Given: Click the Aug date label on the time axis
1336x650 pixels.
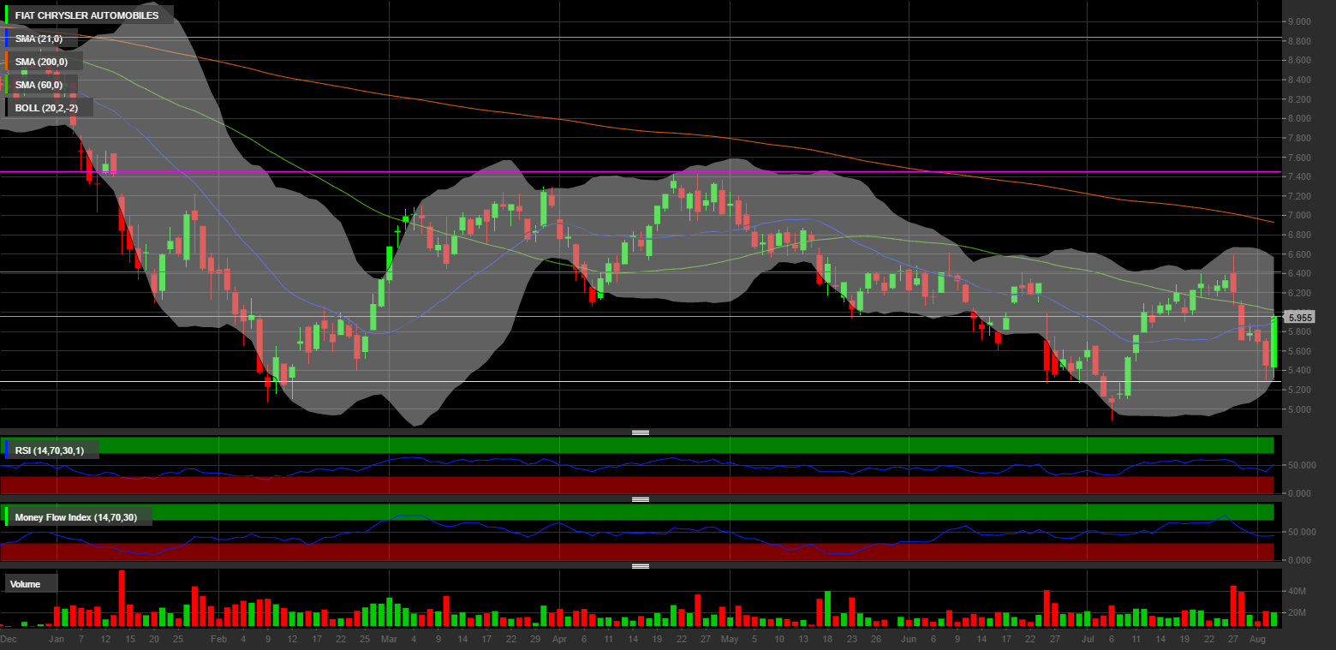Looking at the screenshot, I should pyautogui.click(x=1257, y=639).
